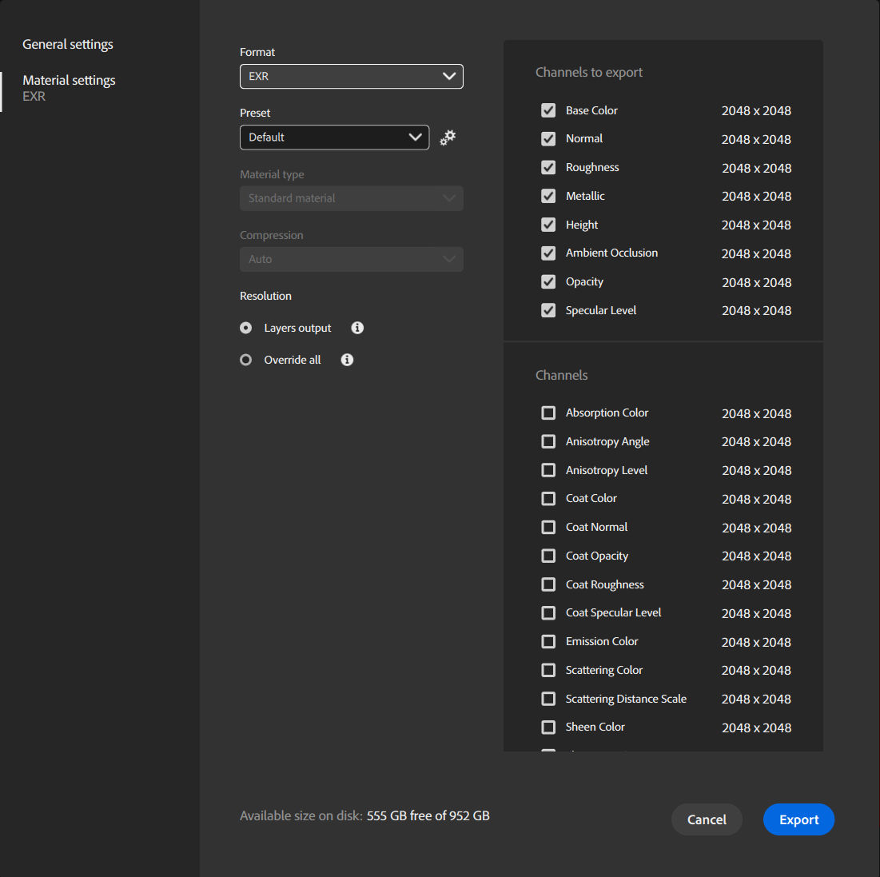
Task: Show info for Layers output
Action: pos(357,328)
